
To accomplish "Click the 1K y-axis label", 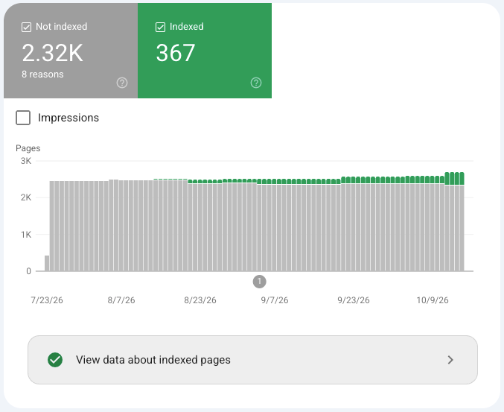I will tap(26, 235).
